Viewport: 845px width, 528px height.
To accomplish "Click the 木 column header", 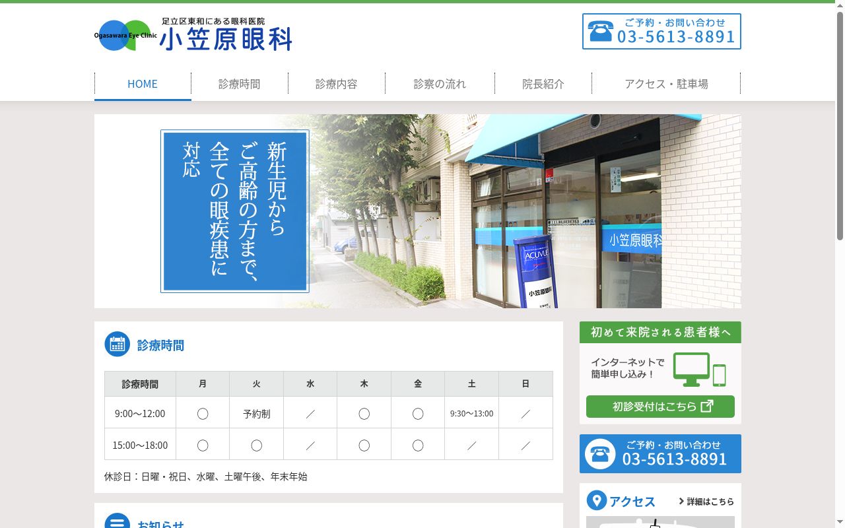I will pyautogui.click(x=364, y=383).
